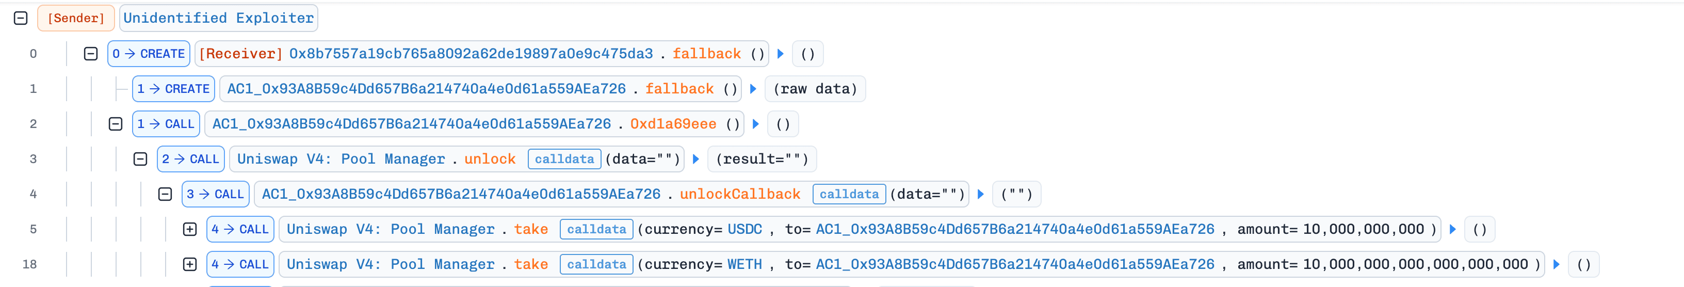The width and height of the screenshot is (1684, 287).
Task: Toggle calldata tag on unlock row
Action: point(564,159)
